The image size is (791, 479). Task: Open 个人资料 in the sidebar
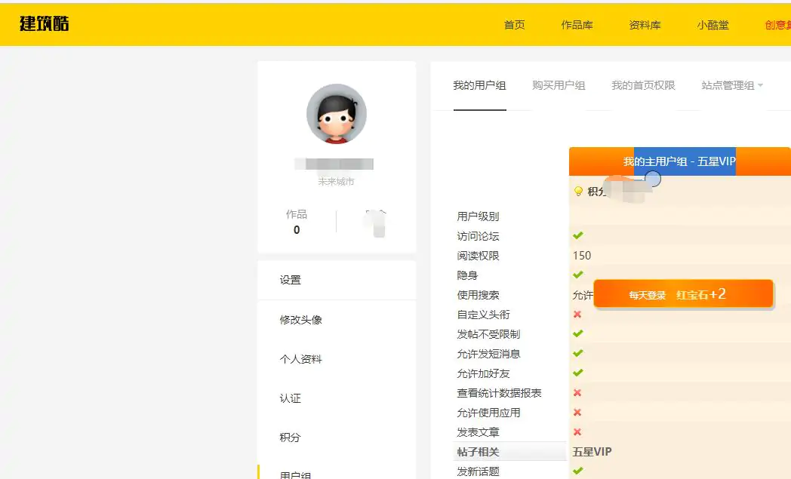click(300, 359)
